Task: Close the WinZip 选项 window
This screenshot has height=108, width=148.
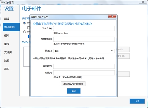Action: pyautogui.click(x=143, y=2)
